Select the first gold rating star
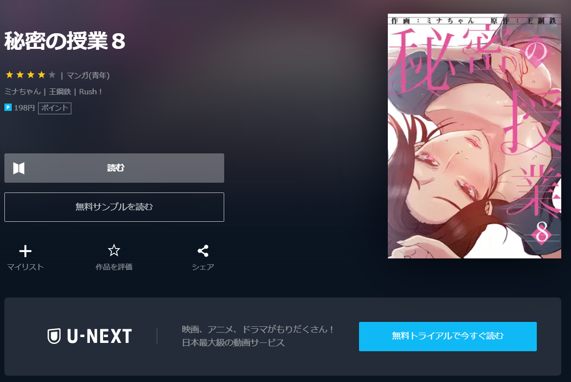 click(9, 75)
